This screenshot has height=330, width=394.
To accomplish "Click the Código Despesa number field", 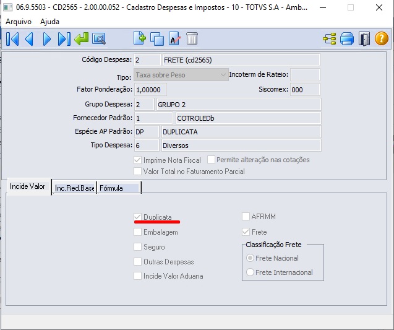I will click(x=147, y=60).
